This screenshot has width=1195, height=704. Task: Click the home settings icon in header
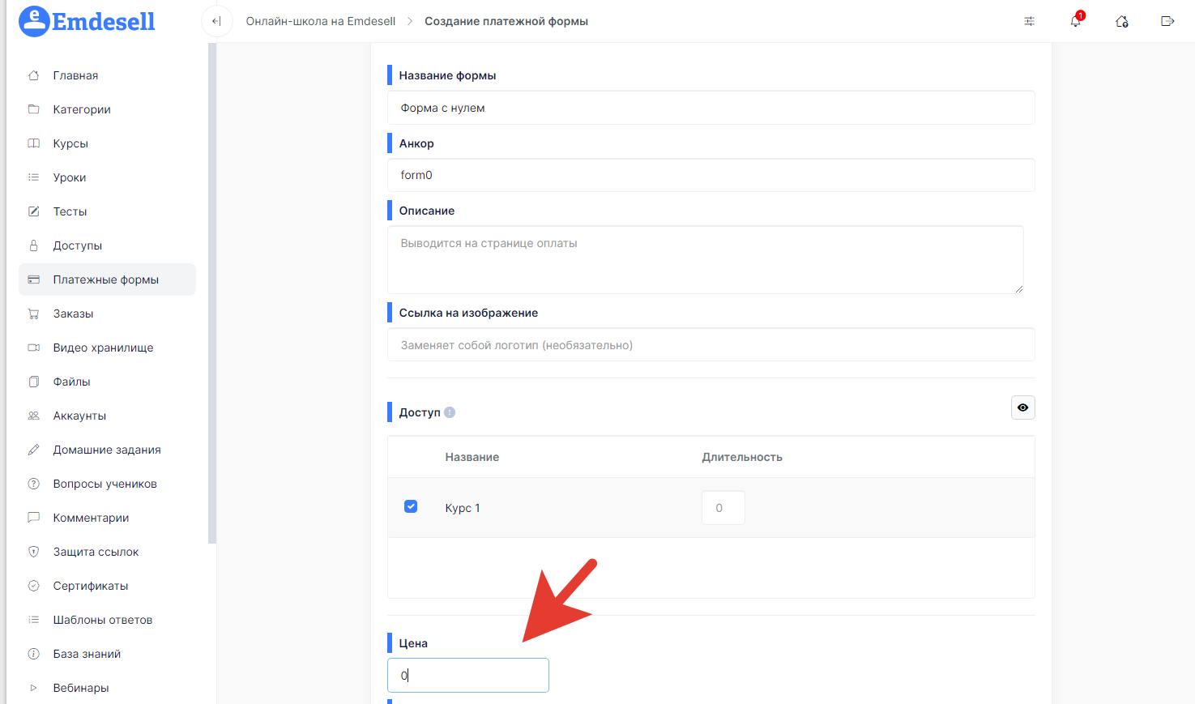tap(1121, 21)
